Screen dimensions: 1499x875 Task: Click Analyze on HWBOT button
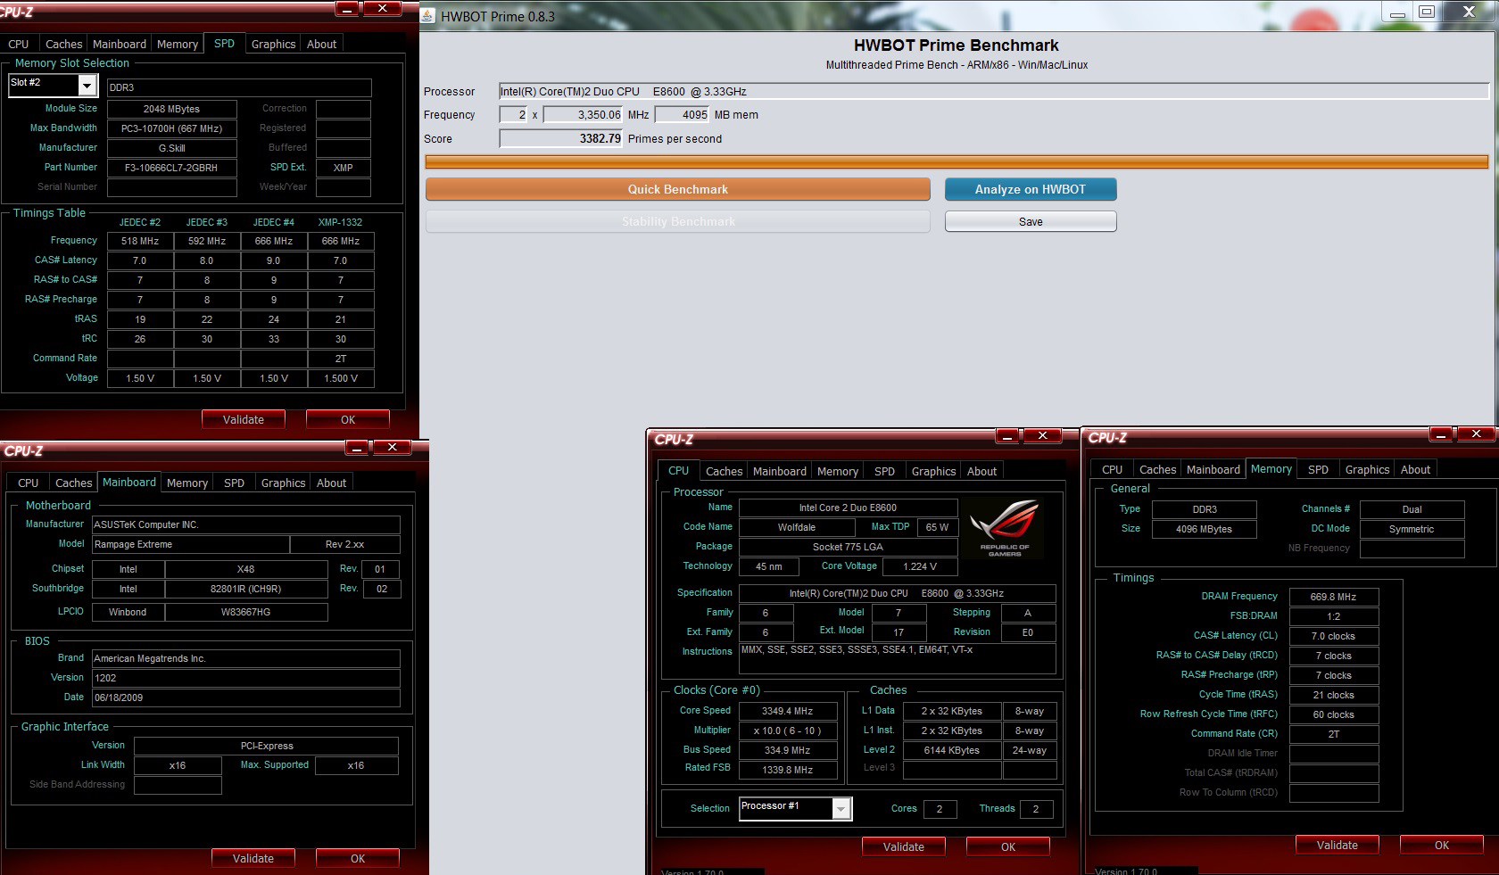click(1031, 189)
